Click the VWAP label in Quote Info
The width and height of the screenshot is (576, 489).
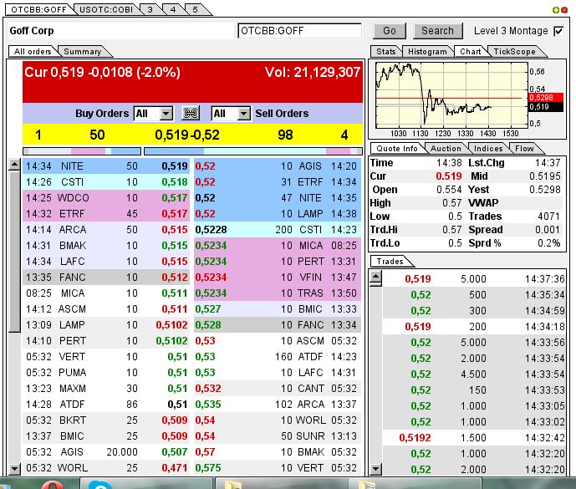[x=483, y=203]
